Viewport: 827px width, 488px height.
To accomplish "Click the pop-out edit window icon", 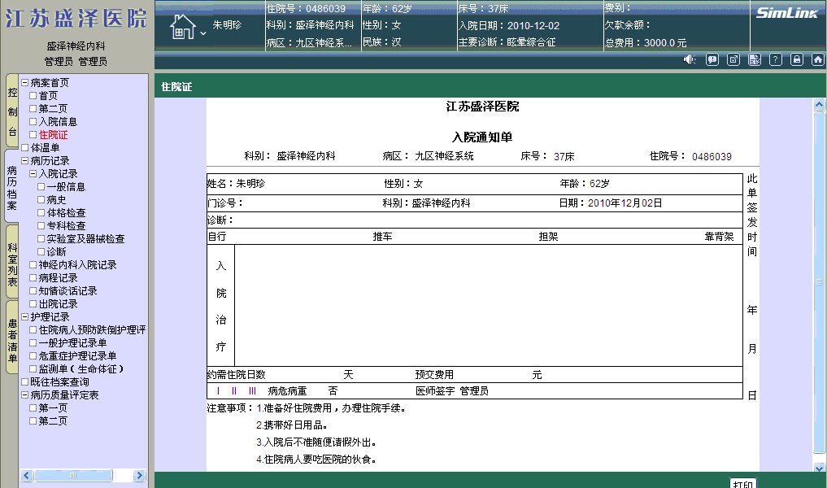I will point(733,59).
